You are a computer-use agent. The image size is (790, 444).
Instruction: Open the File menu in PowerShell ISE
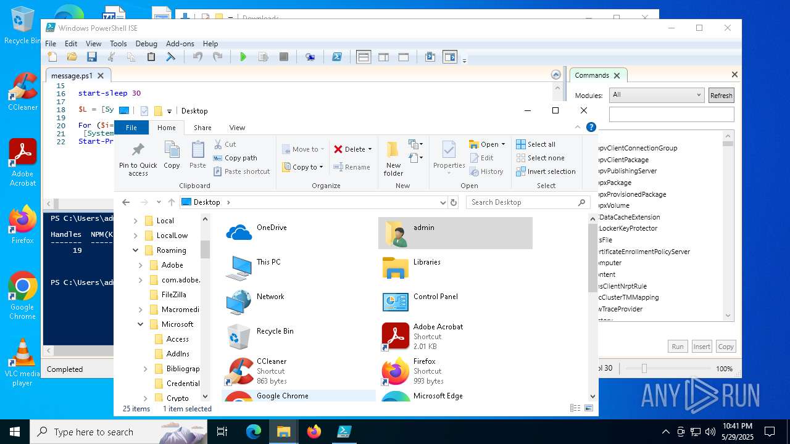51,44
